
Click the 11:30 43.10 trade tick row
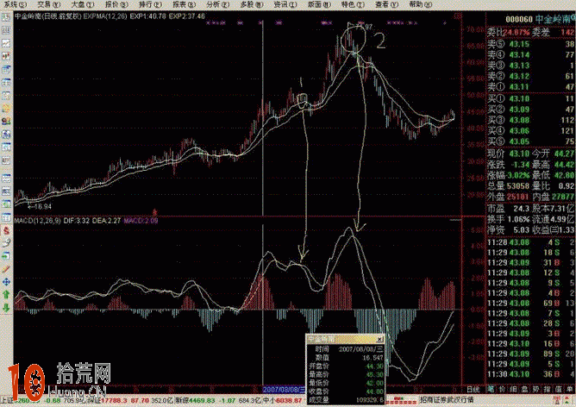click(531, 374)
